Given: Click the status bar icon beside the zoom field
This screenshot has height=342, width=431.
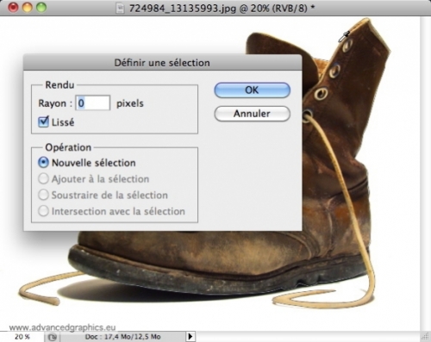Looking at the screenshot, I should (x=53, y=337).
